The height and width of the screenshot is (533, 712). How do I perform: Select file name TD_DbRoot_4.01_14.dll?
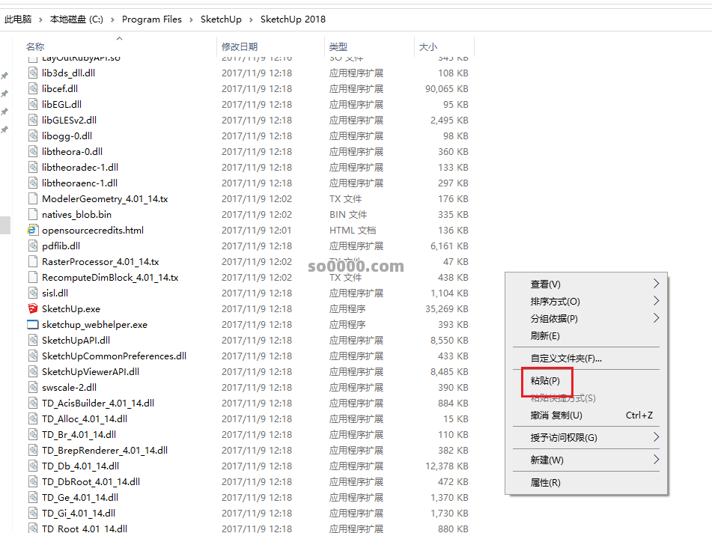[x=91, y=481]
